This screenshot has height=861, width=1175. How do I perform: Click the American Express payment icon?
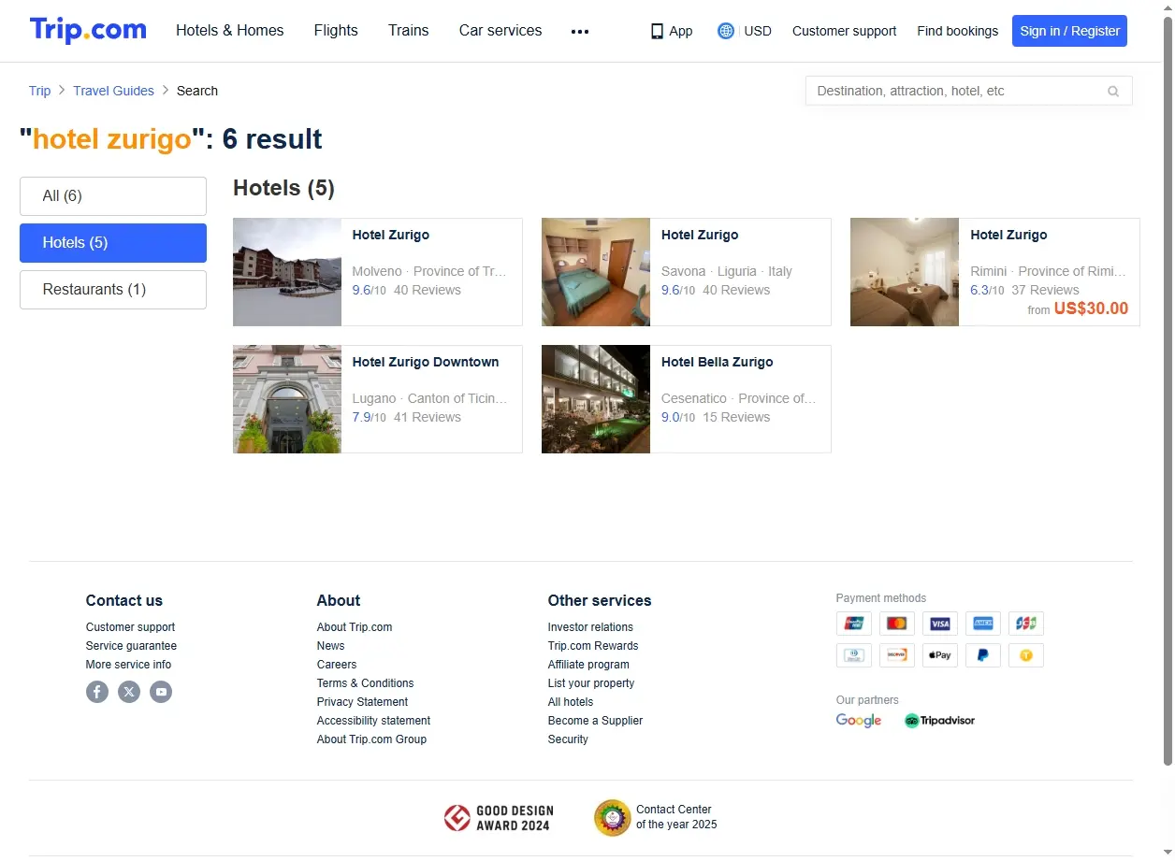(983, 624)
